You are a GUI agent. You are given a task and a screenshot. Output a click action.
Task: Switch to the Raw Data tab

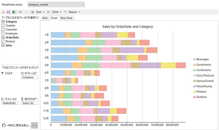point(66,18)
